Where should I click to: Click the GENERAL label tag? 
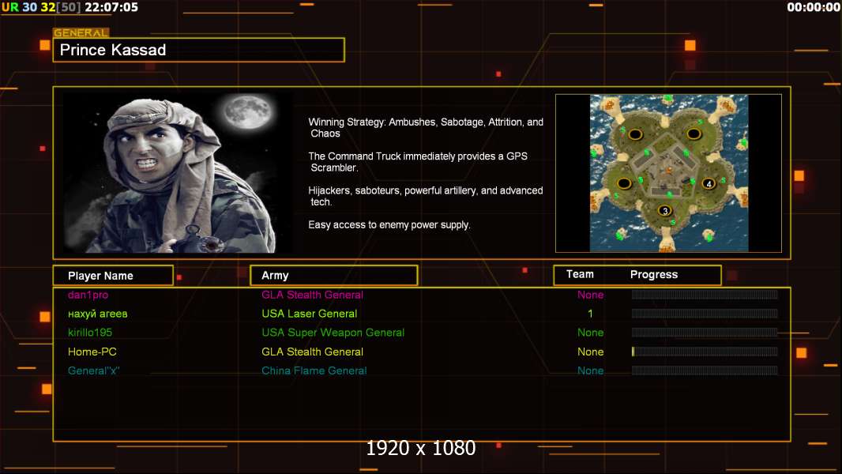pyautogui.click(x=81, y=32)
